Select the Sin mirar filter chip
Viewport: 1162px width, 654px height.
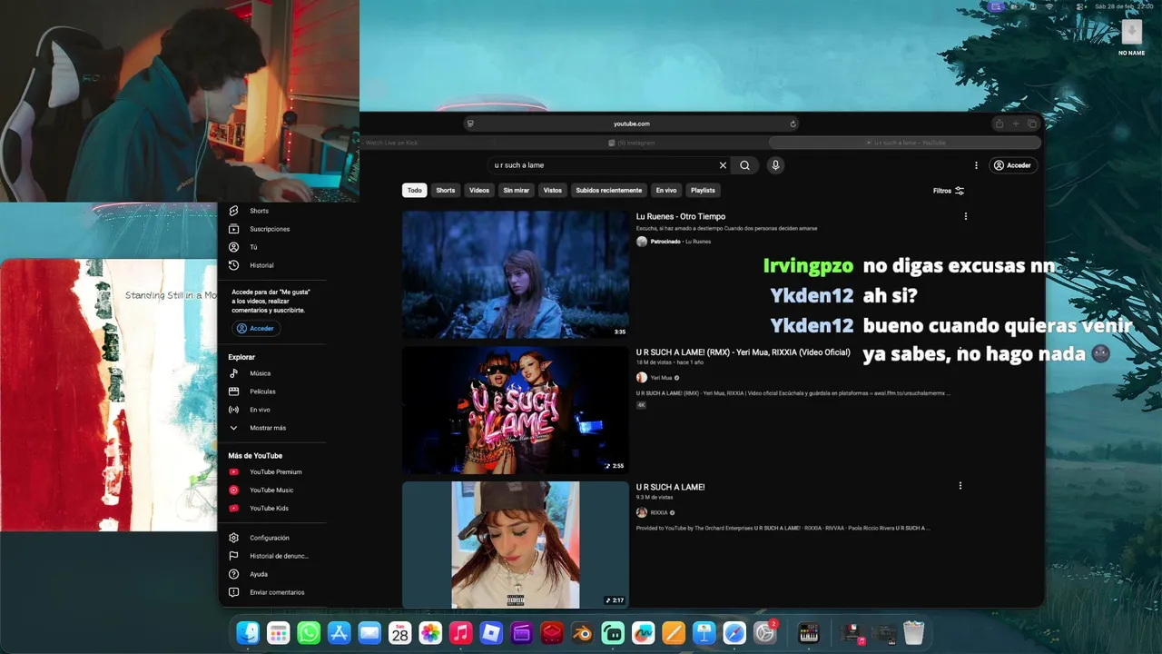516,191
